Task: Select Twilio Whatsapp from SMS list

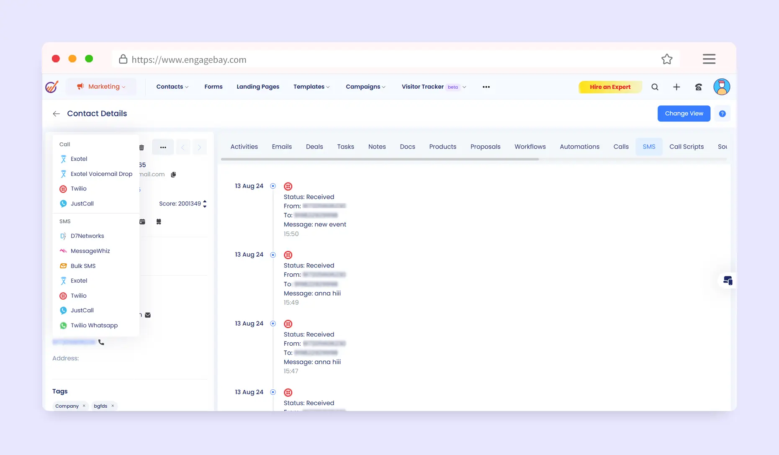Action: coord(94,326)
